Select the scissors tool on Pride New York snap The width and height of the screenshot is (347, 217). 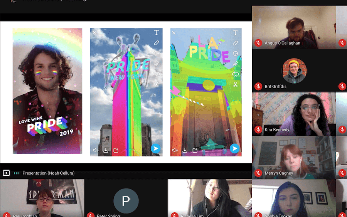(x=157, y=84)
